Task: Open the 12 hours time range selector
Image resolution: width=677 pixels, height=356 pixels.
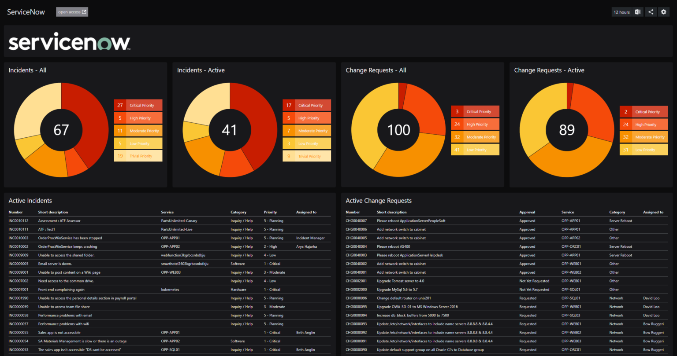Action: [621, 12]
